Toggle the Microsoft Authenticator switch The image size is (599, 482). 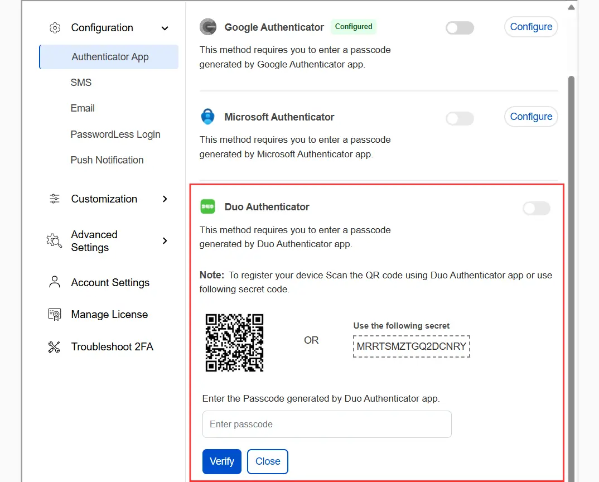(460, 118)
